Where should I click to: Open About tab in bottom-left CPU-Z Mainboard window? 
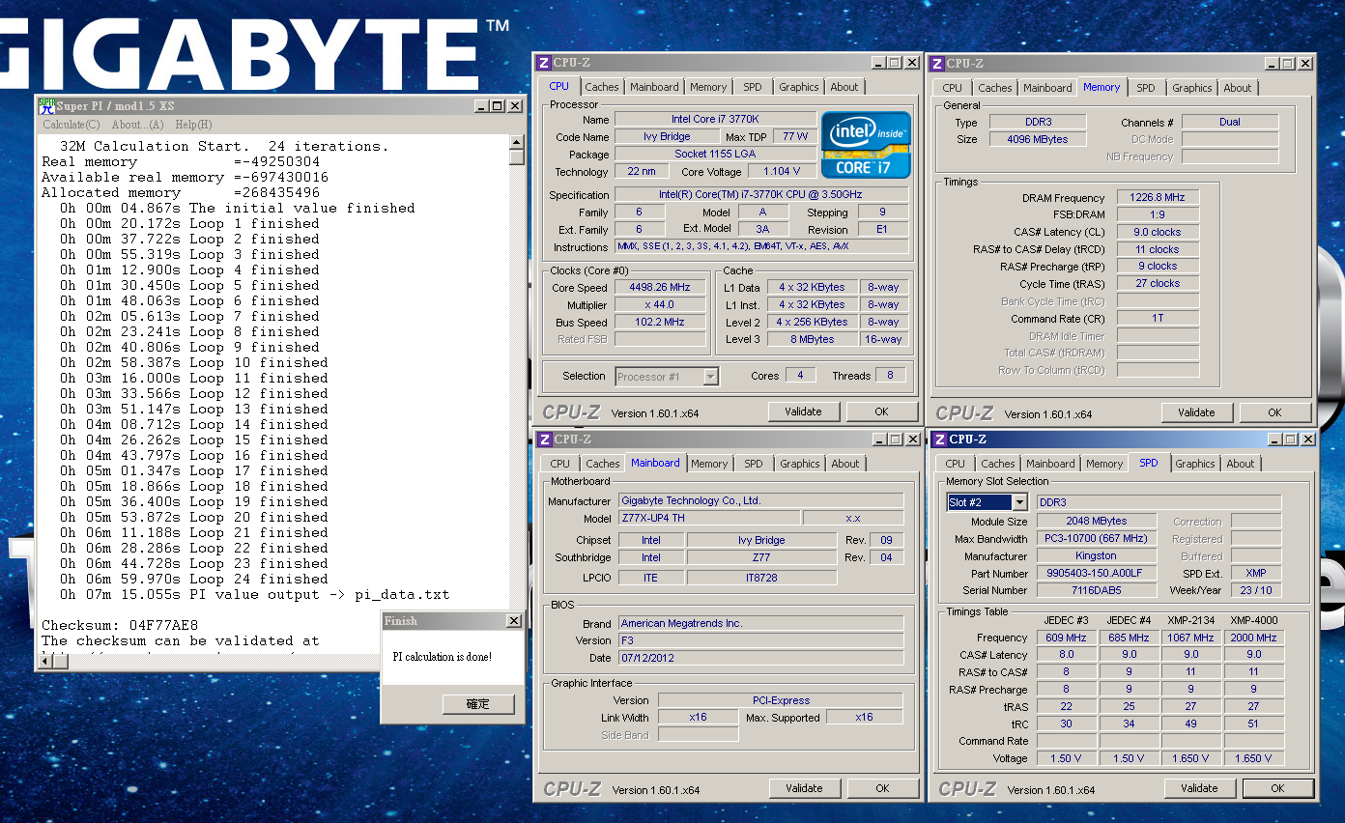[x=845, y=464]
